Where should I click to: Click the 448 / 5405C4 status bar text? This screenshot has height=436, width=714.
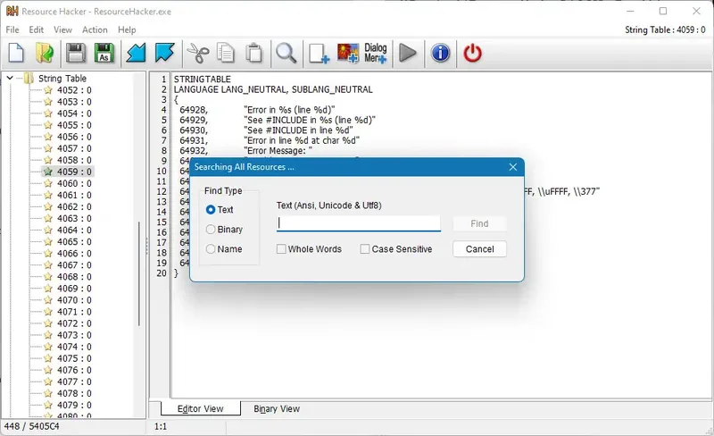point(31,426)
